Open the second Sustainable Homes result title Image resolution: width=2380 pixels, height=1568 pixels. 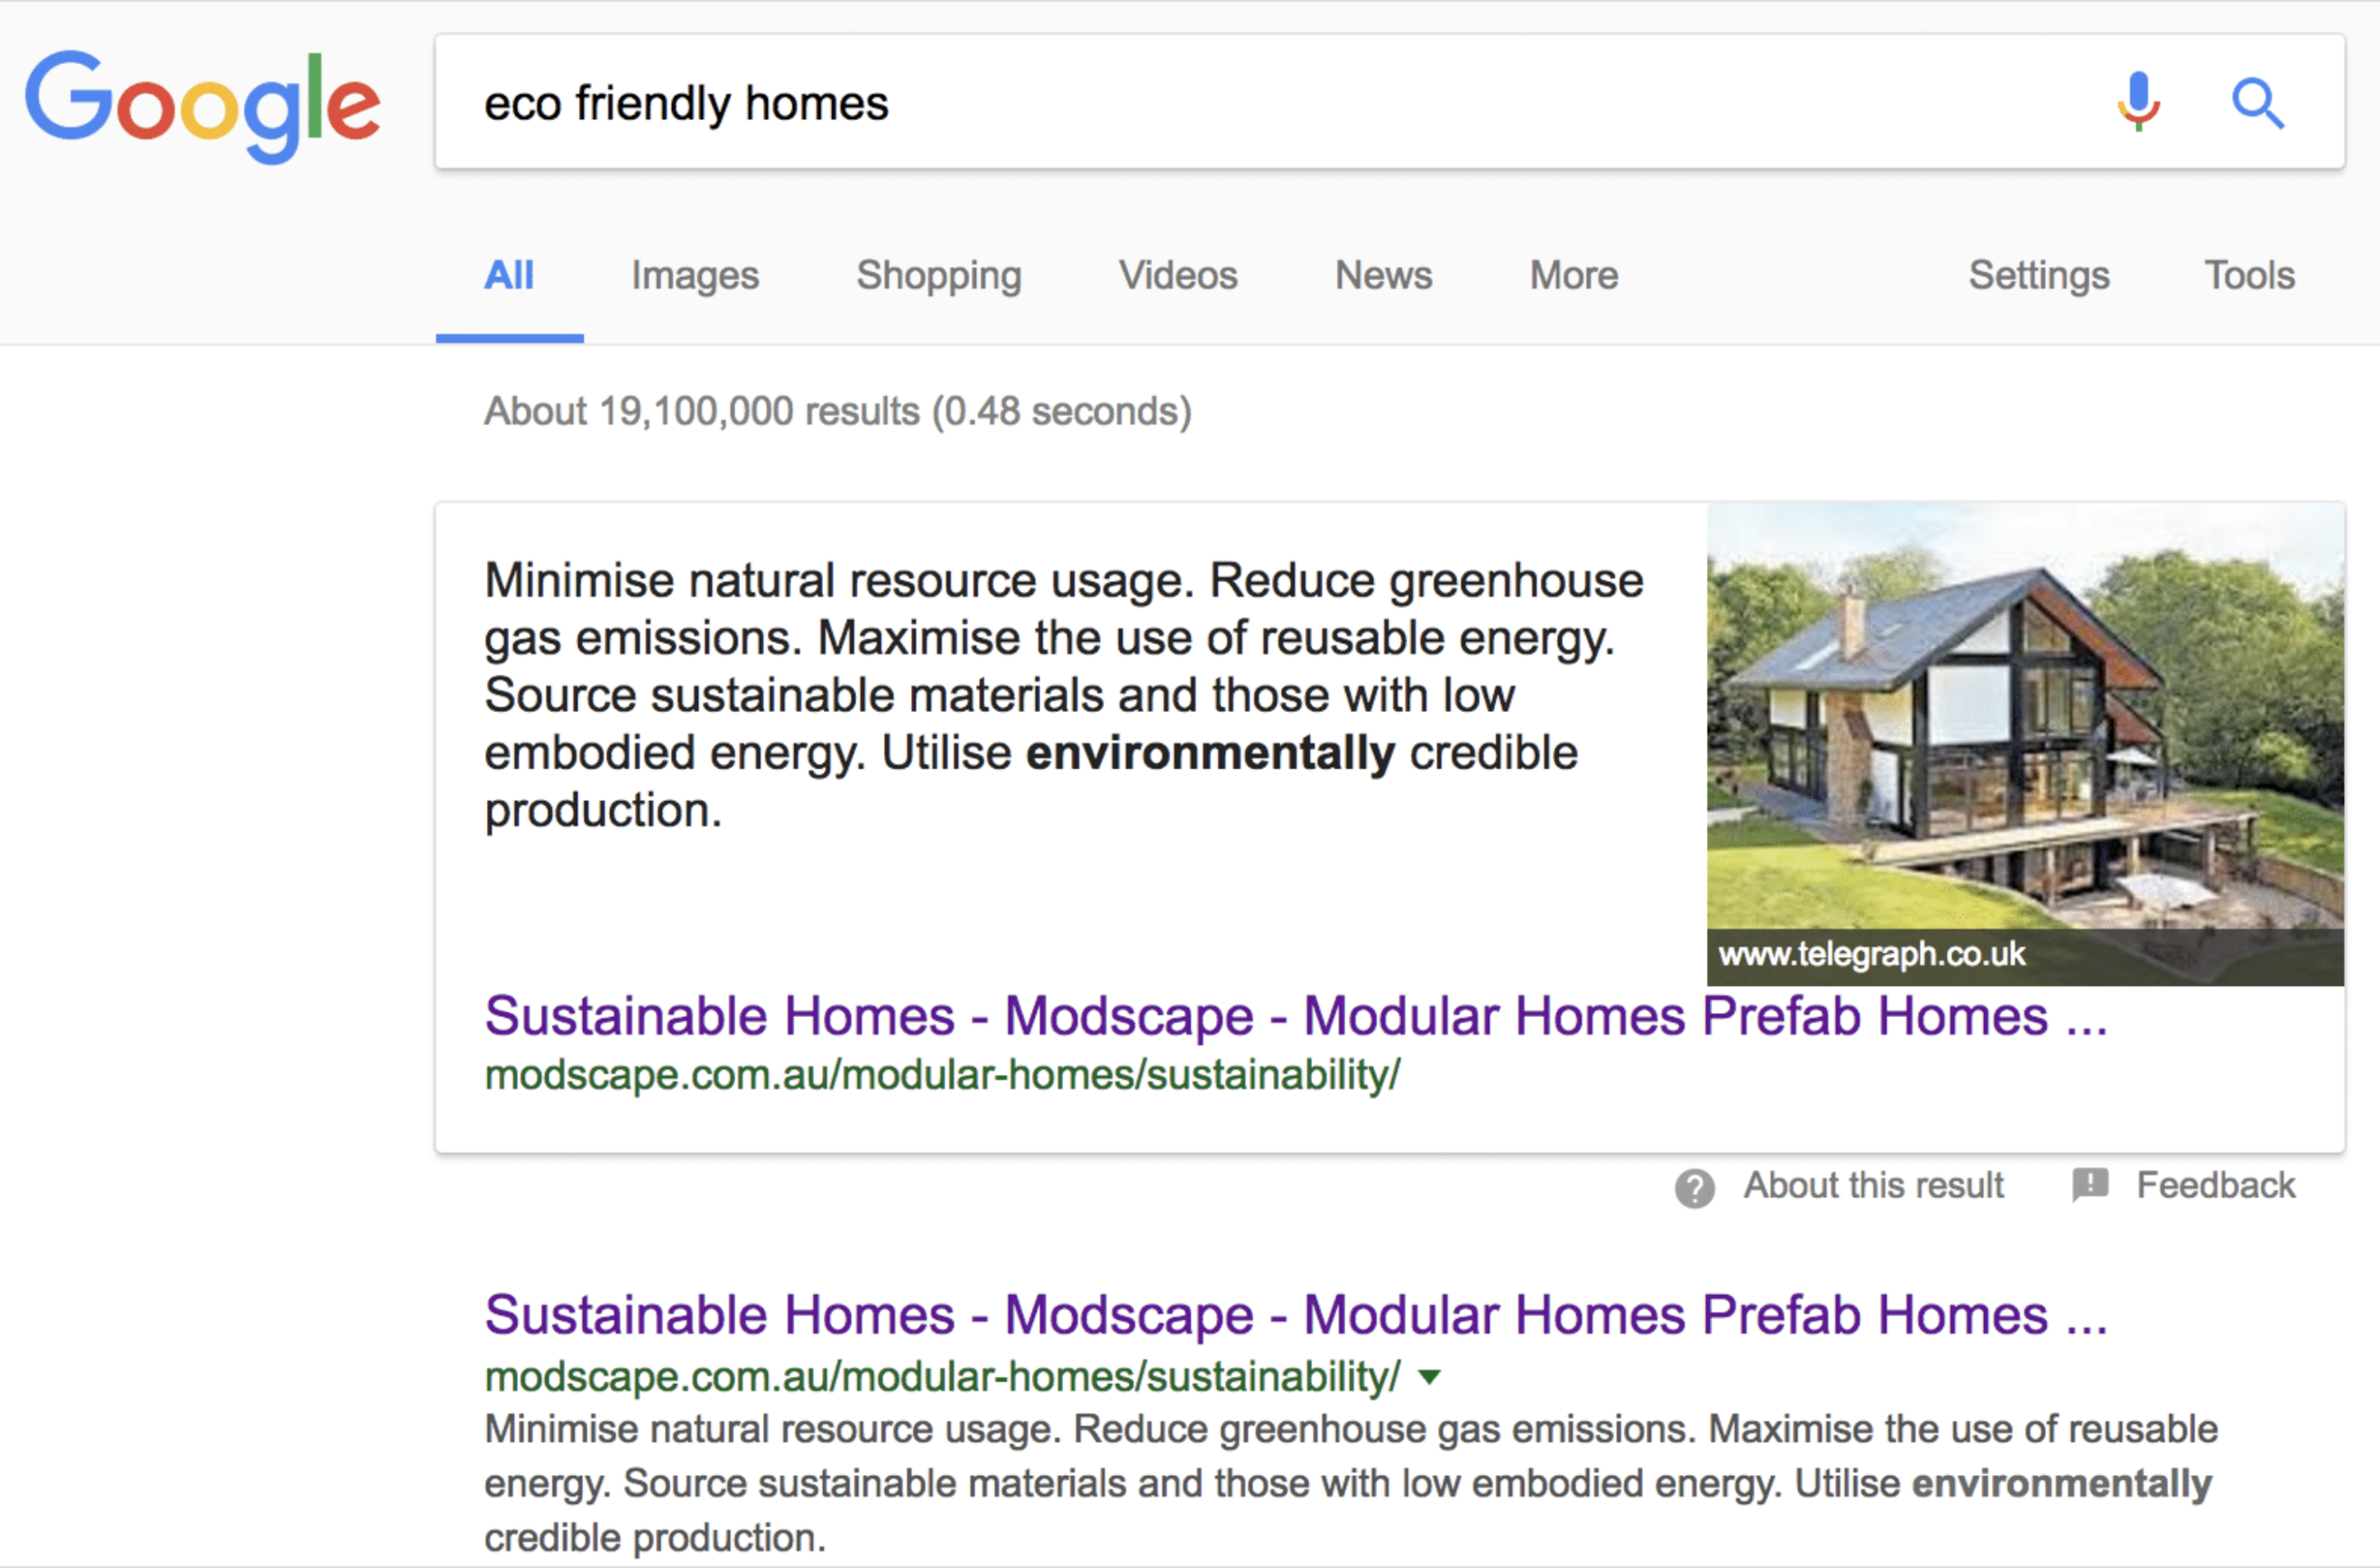(1296, 1315)
